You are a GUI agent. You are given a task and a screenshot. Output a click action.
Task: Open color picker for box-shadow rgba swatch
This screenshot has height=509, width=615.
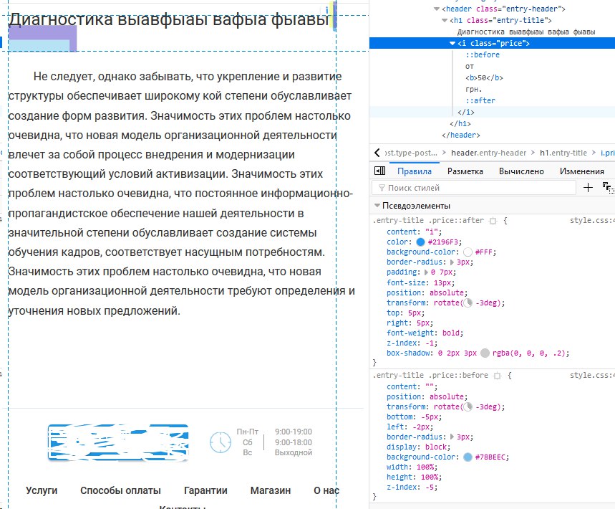point(485,353)
